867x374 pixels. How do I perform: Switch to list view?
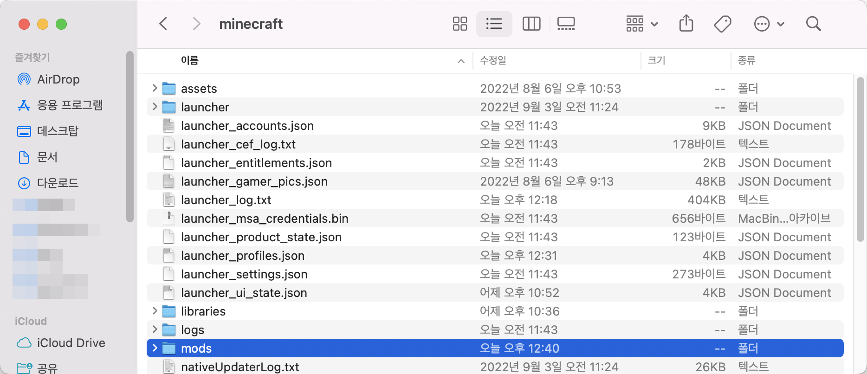pos(494,24)
